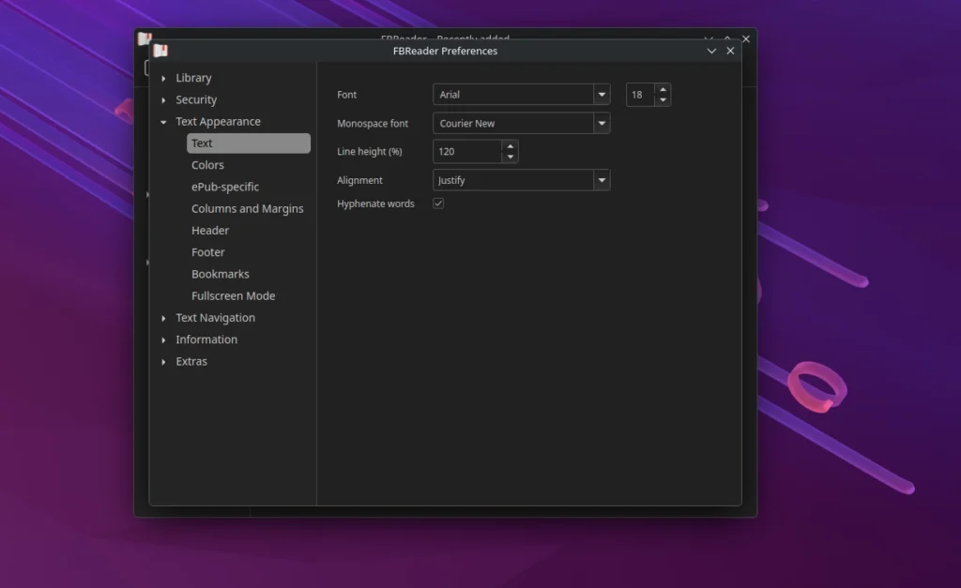Toggle the Hyphenate words checkbox
This screenshot has width=961, height=588.
click(438, 204)
